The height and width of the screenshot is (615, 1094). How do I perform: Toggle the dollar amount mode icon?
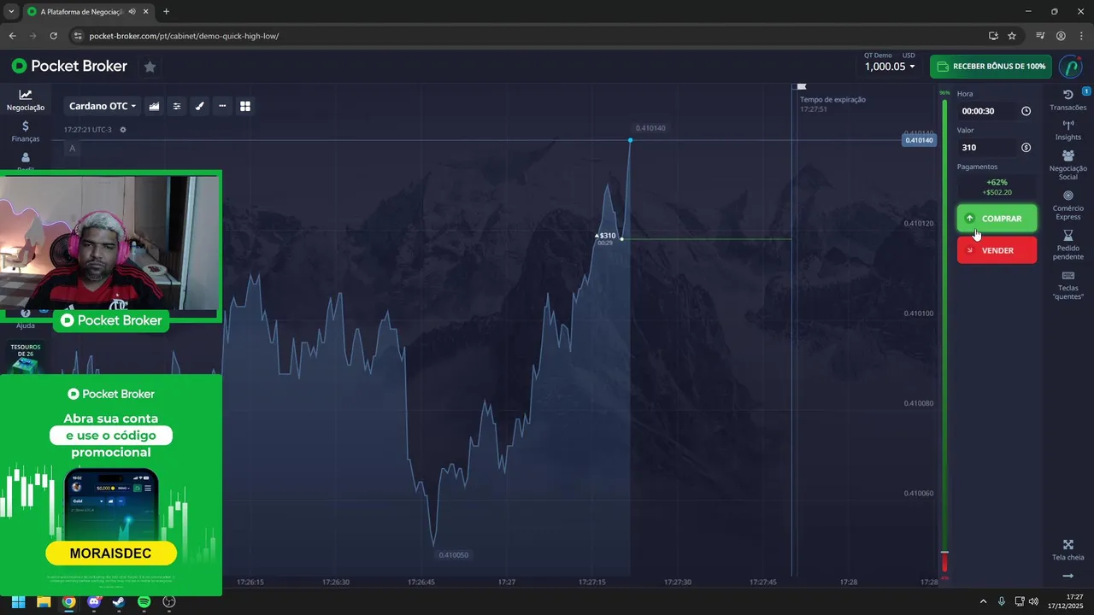pos(1026,148)
